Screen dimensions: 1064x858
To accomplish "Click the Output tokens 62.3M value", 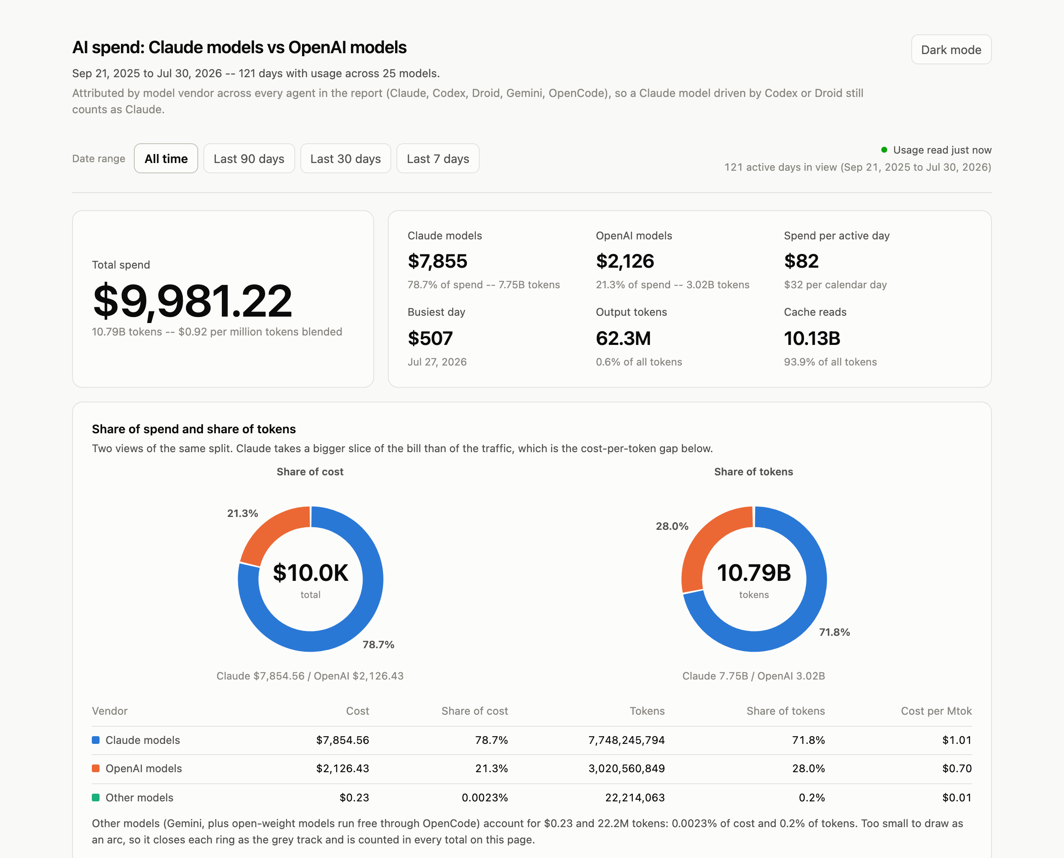I will pyautogui.click(x=623, y=338).
